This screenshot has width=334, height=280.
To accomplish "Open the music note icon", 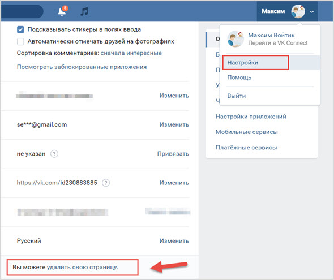I will pos(84,11).
